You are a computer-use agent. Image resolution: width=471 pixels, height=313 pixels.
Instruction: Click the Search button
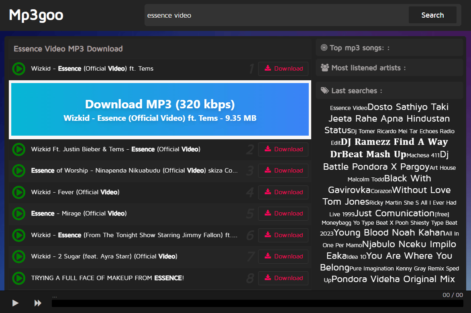(x=432, y=15)
